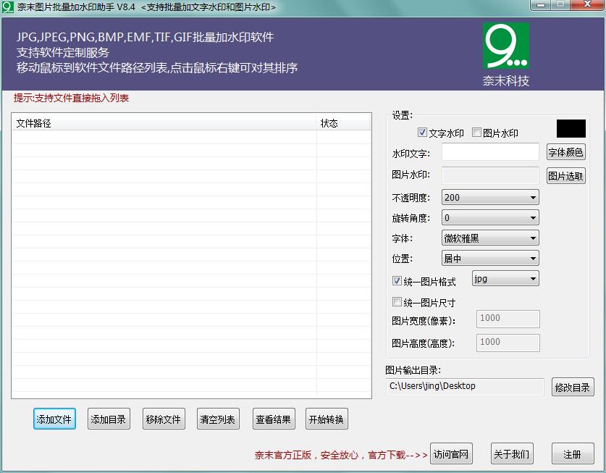
Task: Enable the 图片水印 image watermark checkbox
Action: coord(476,132)
